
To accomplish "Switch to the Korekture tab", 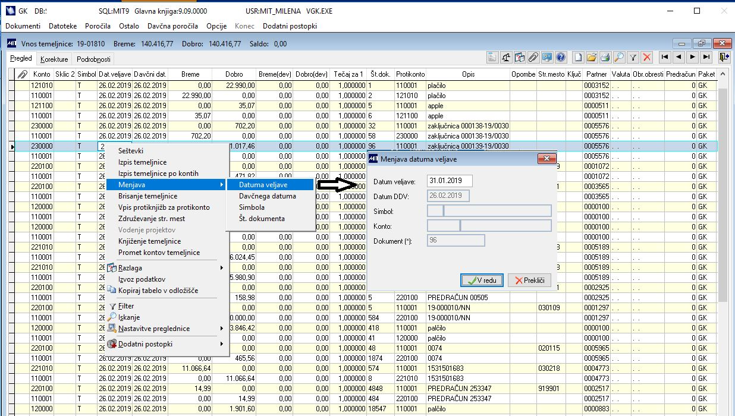I will (54, 59).
